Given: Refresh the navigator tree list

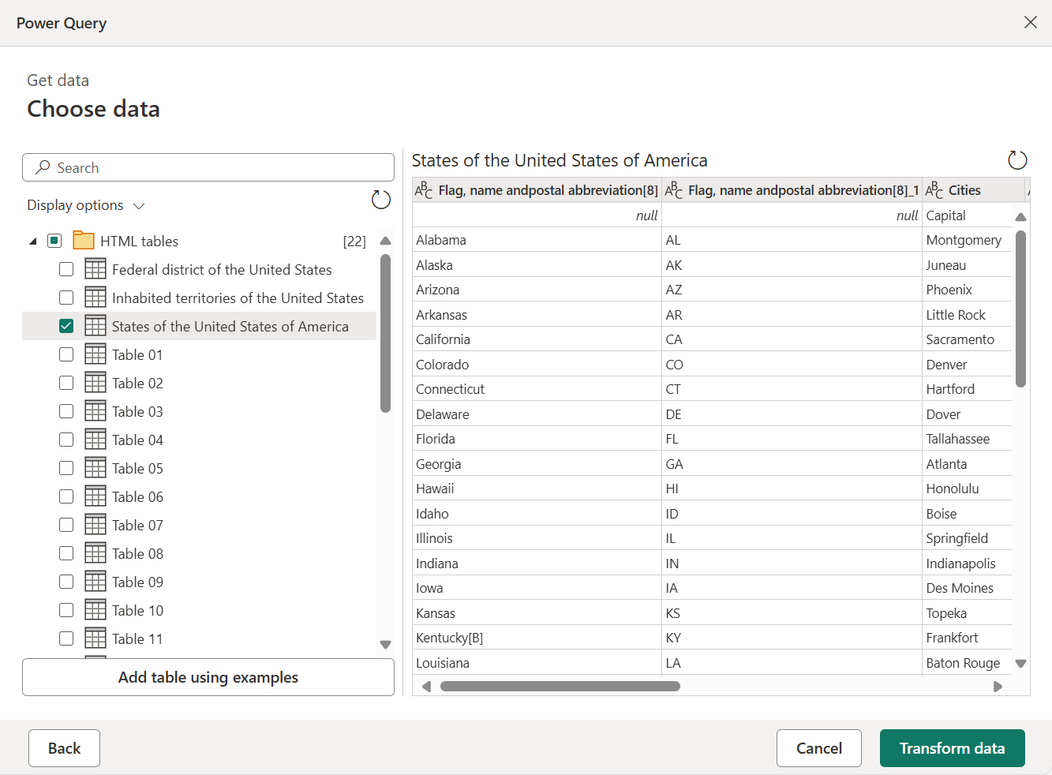Looking at the screenshot, I should click(381, 200).
